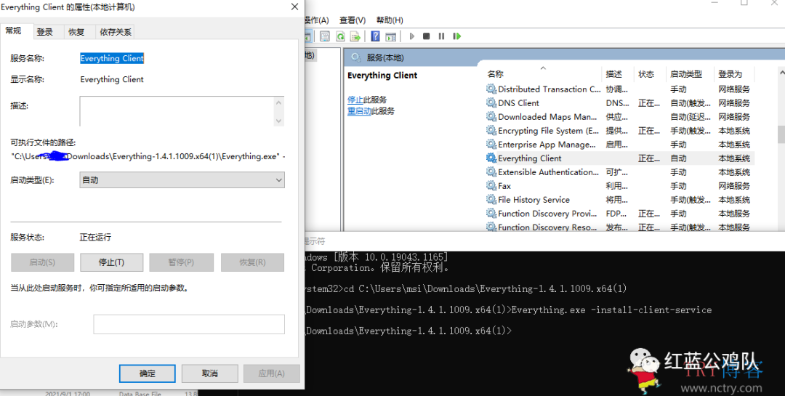Viewport: 785px width, 396px height.
Task: Click gear icon of Enterprise App Management
Action: click(491, 144)
